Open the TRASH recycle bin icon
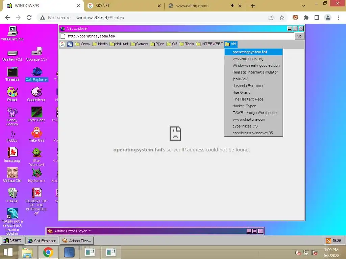 click(13, 195)
